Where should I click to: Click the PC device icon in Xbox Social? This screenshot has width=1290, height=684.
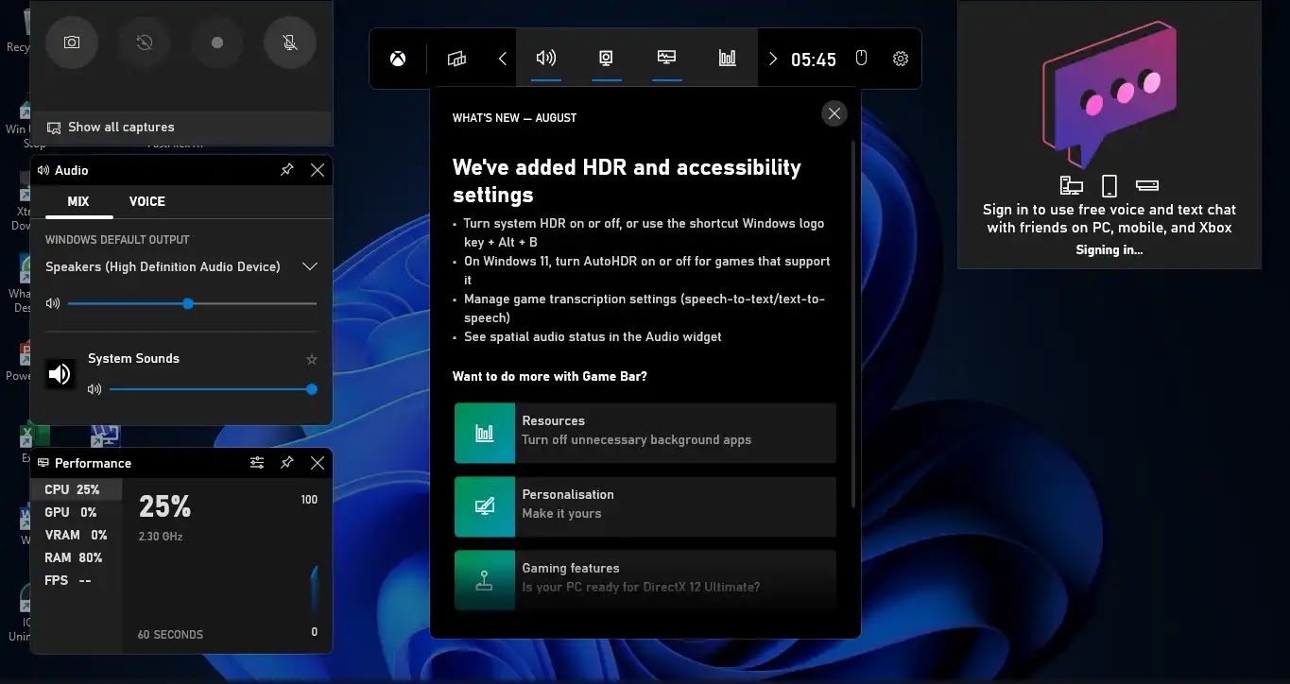point(1071,185)
